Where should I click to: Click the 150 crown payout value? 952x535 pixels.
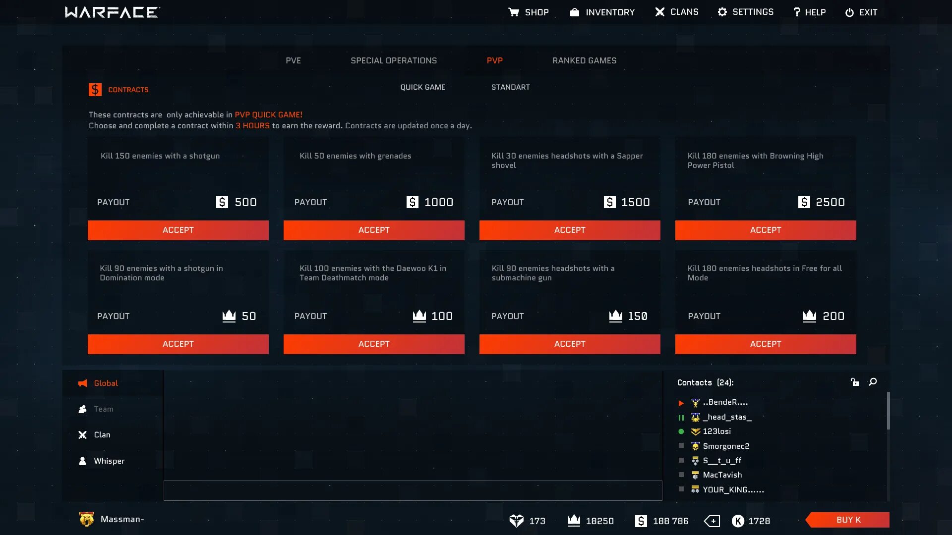point(638,316)
